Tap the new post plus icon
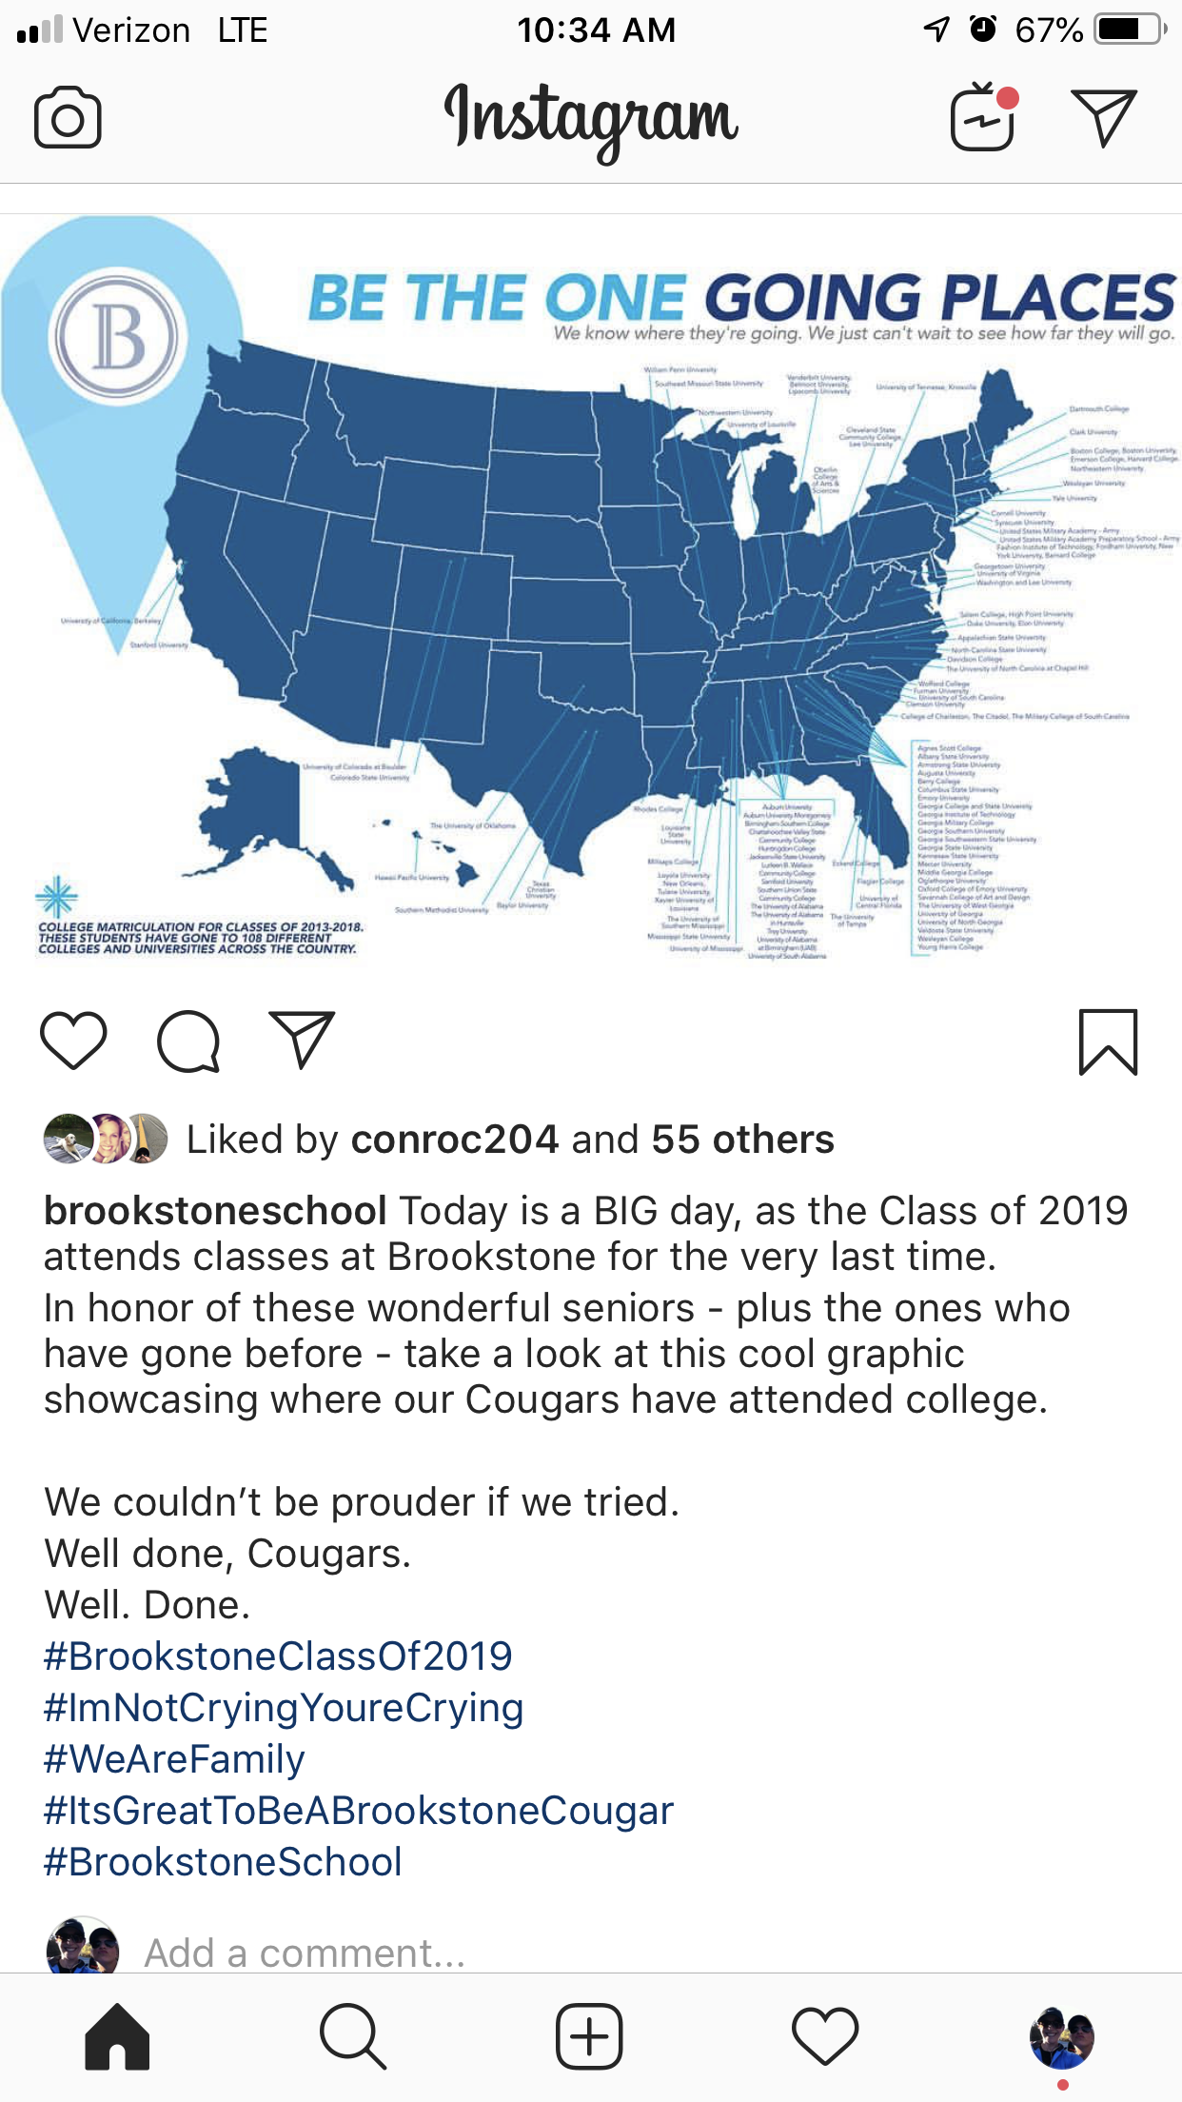 589,2036
